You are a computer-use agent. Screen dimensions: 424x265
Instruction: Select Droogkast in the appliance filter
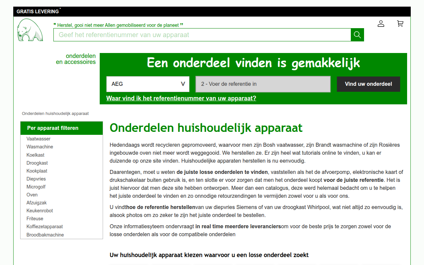click(x=37, y=163)
